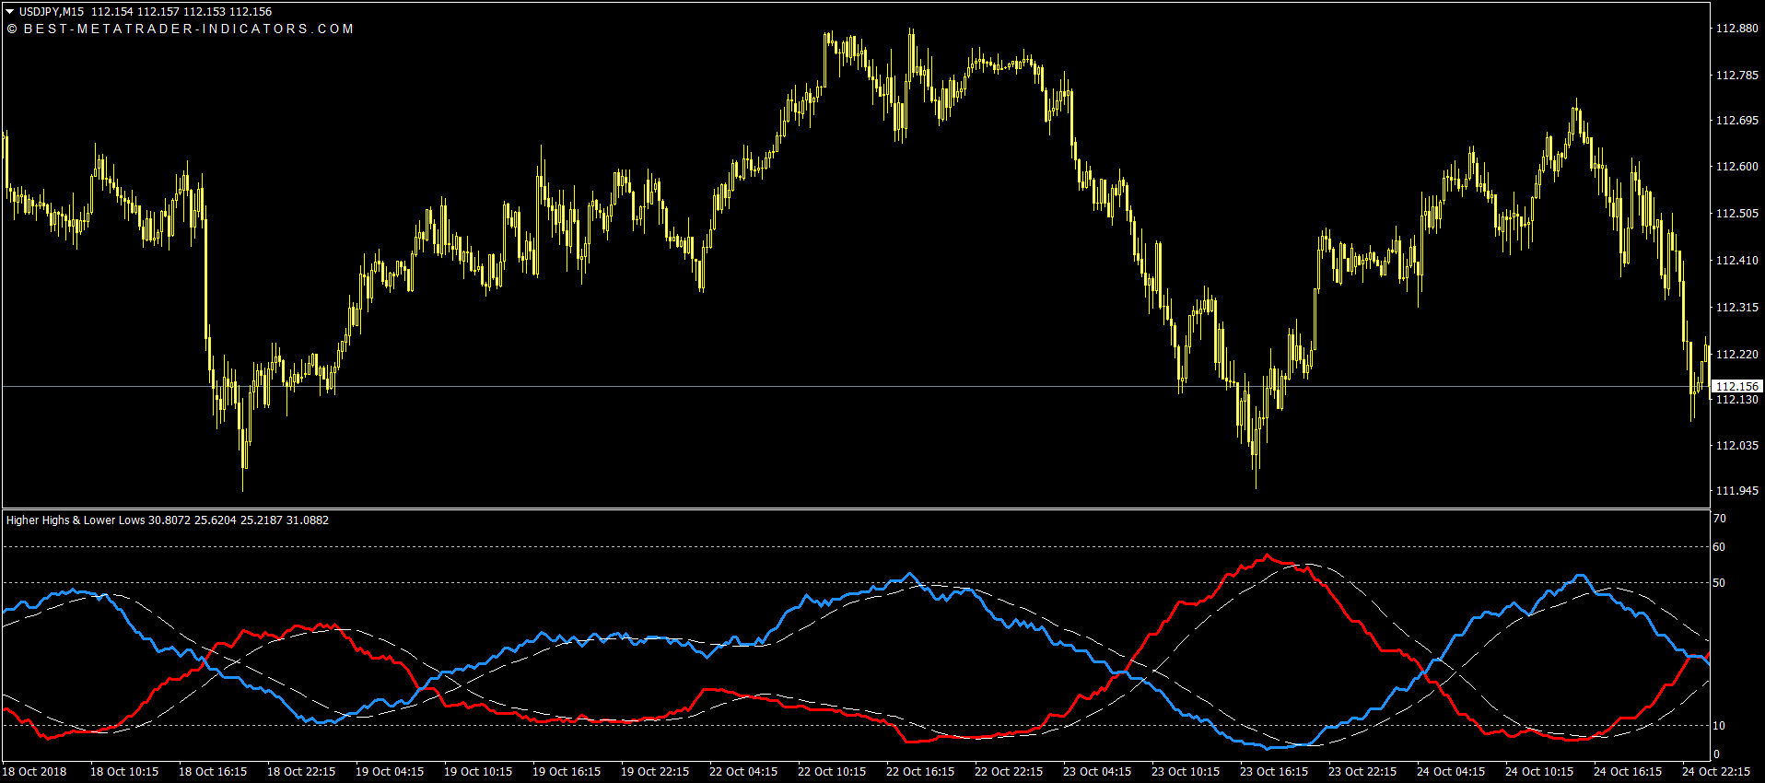1765x783 pixels.
Task: Click the 24 Oct 22:15 time label
Action: [x=1716, y=772]
